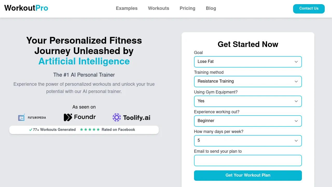Open the Pricing nav link
The image size is (332, 187).
pos(187,8)
